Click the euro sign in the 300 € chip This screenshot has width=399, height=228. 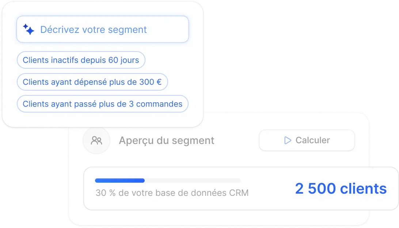(x=159, y=82)
